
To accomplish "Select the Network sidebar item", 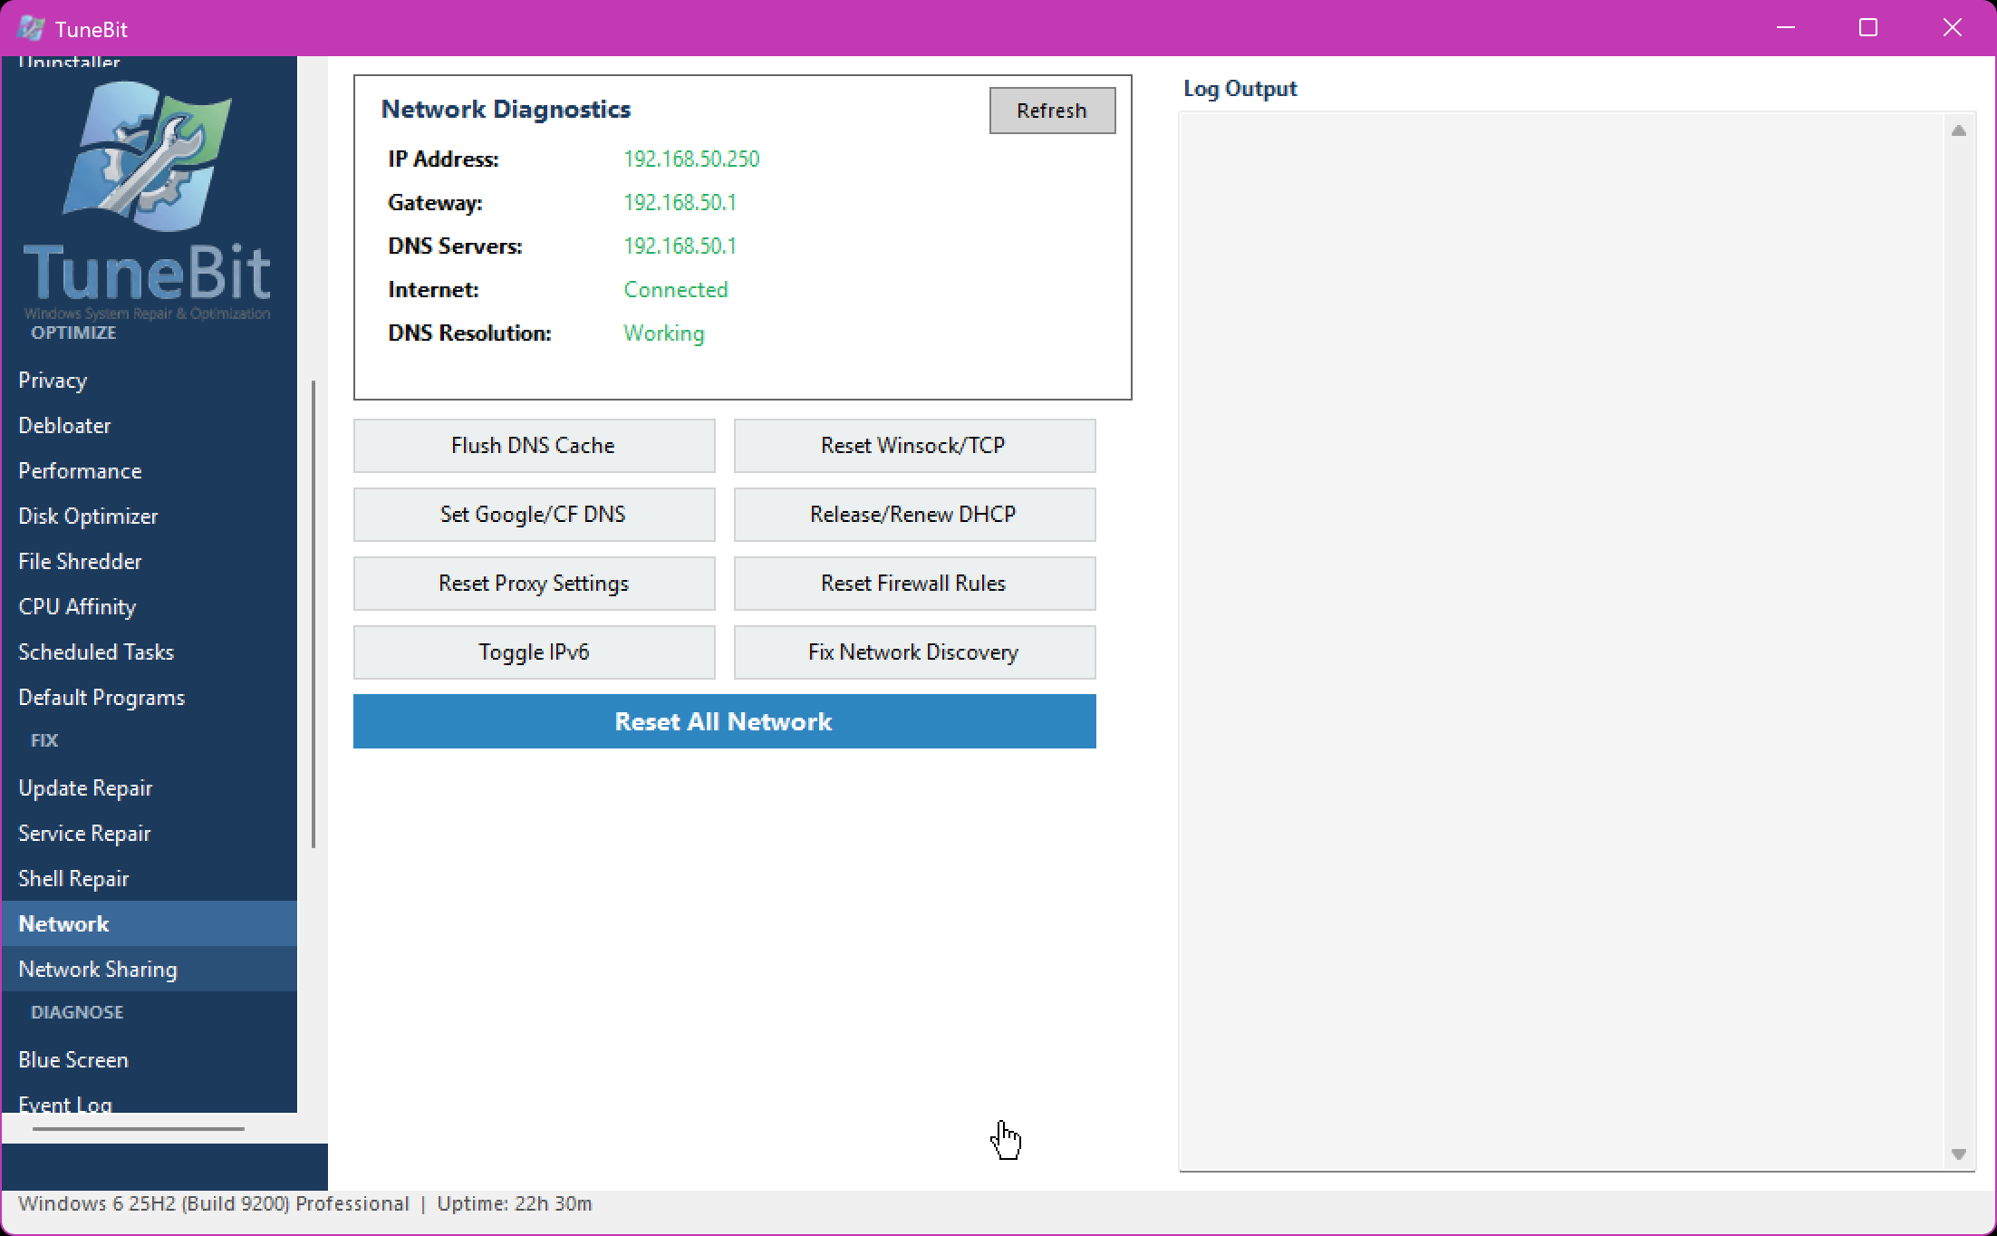I will tap(149, 923).
